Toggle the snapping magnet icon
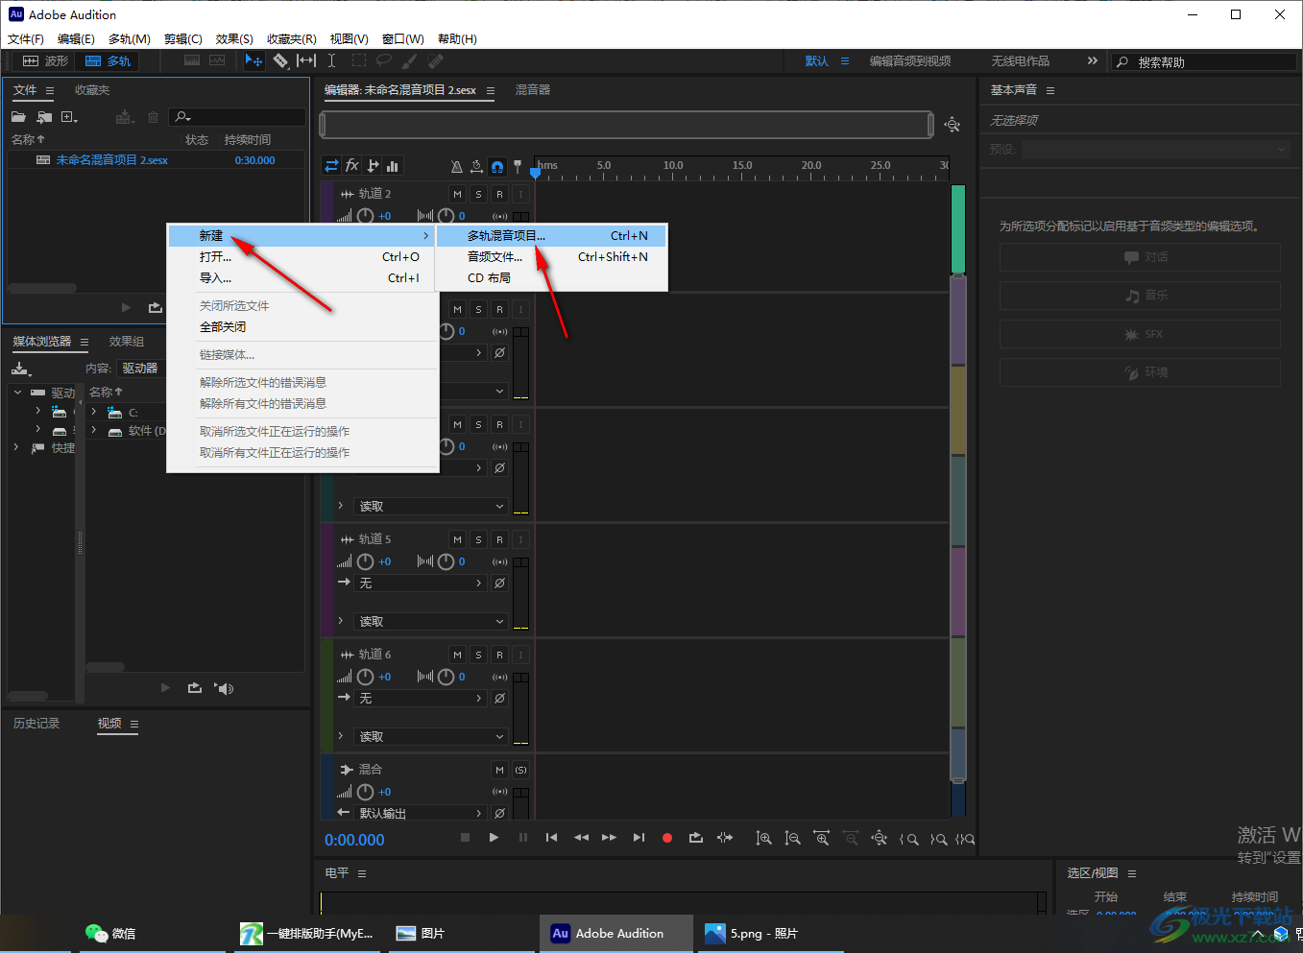This screenshot has height=953, width=1303. coord(497,167)
